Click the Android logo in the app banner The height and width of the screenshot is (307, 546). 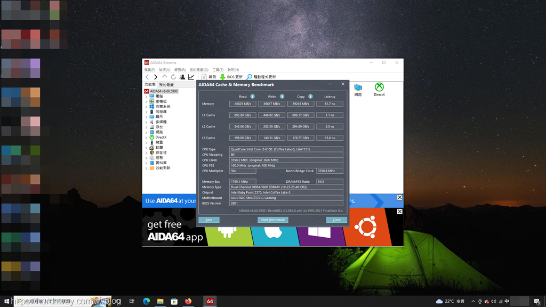point(228,232)
